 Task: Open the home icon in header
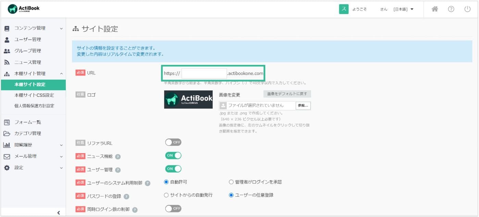click(x=435, y=9)
